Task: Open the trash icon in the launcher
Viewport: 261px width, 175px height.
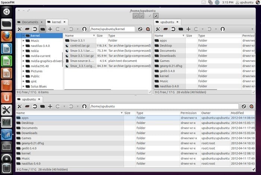Action: (6, 168)
